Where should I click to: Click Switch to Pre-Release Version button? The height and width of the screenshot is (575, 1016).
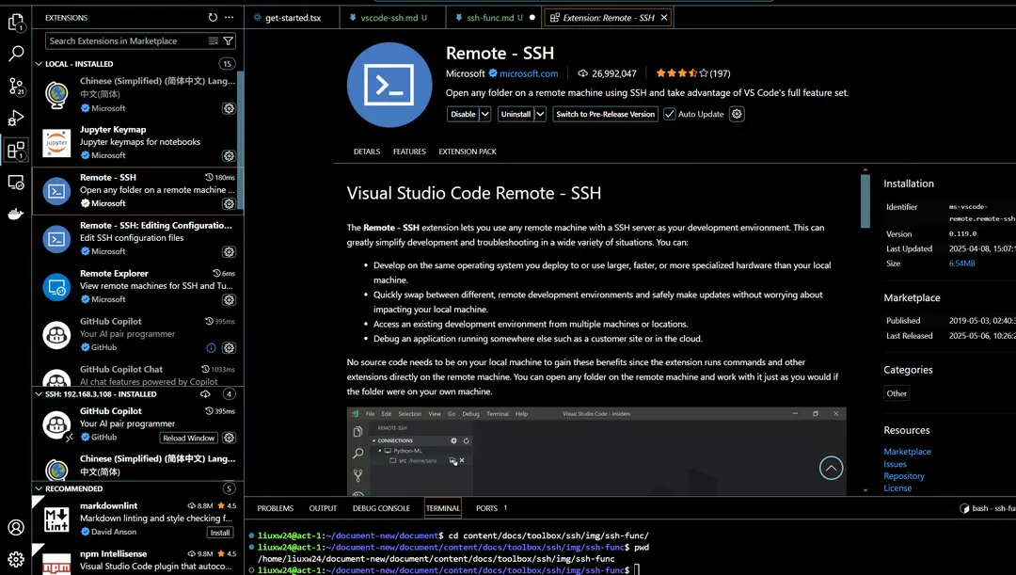pos(605,114)
